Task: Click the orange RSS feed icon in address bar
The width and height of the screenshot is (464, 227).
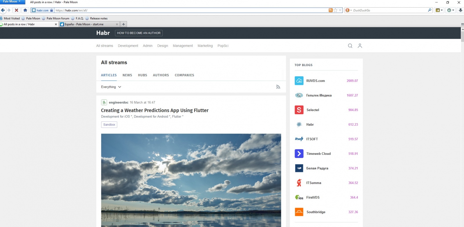Action: [331, 10]
